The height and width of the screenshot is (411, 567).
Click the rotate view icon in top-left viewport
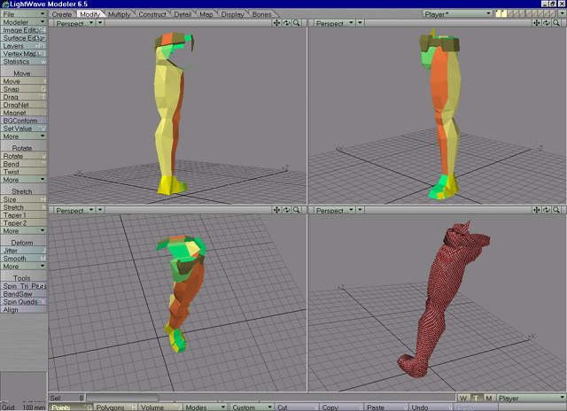287,23
